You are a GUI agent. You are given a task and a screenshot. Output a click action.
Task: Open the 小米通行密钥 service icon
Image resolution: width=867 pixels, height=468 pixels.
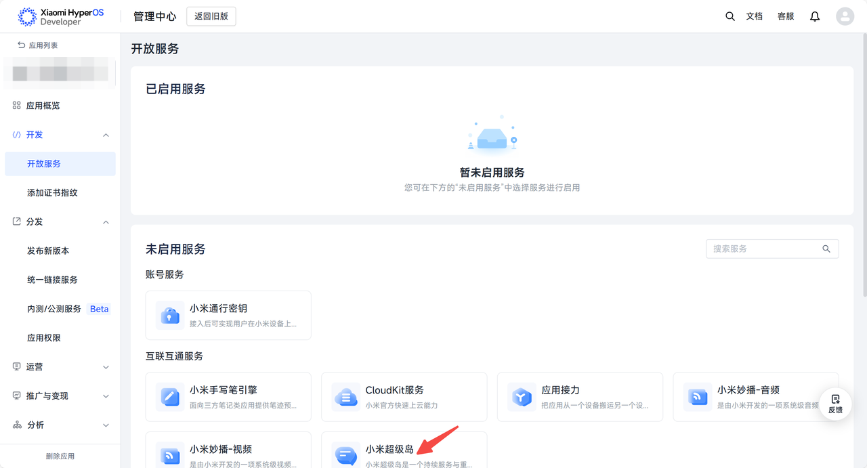pyautogui.click(x=169, y=316)
